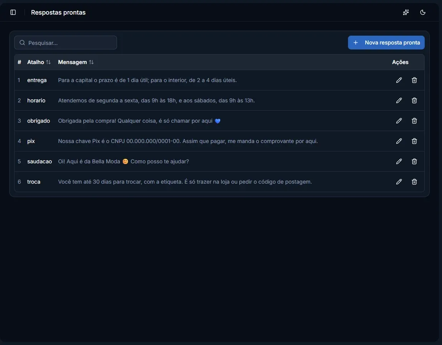This screenshot has width=442, height=345.
Task: Click message 'Nossa chave Pix é o CNPJ'
Action: click(188, 141)
